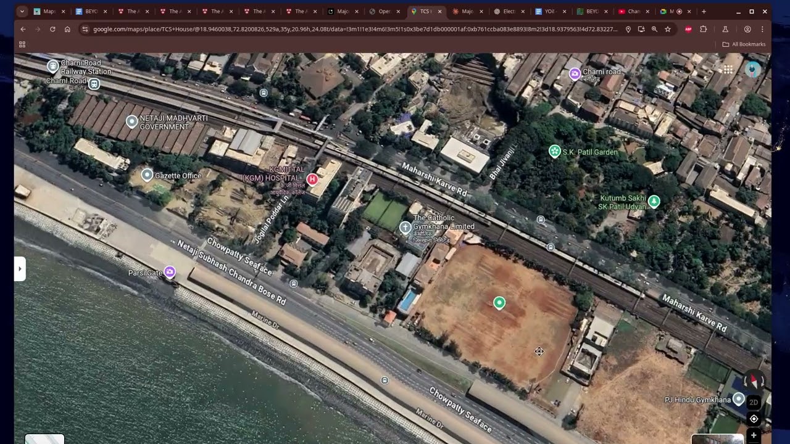Click the show your location button
This screenshot has width=790, height=444.
[x=754, y=419]
